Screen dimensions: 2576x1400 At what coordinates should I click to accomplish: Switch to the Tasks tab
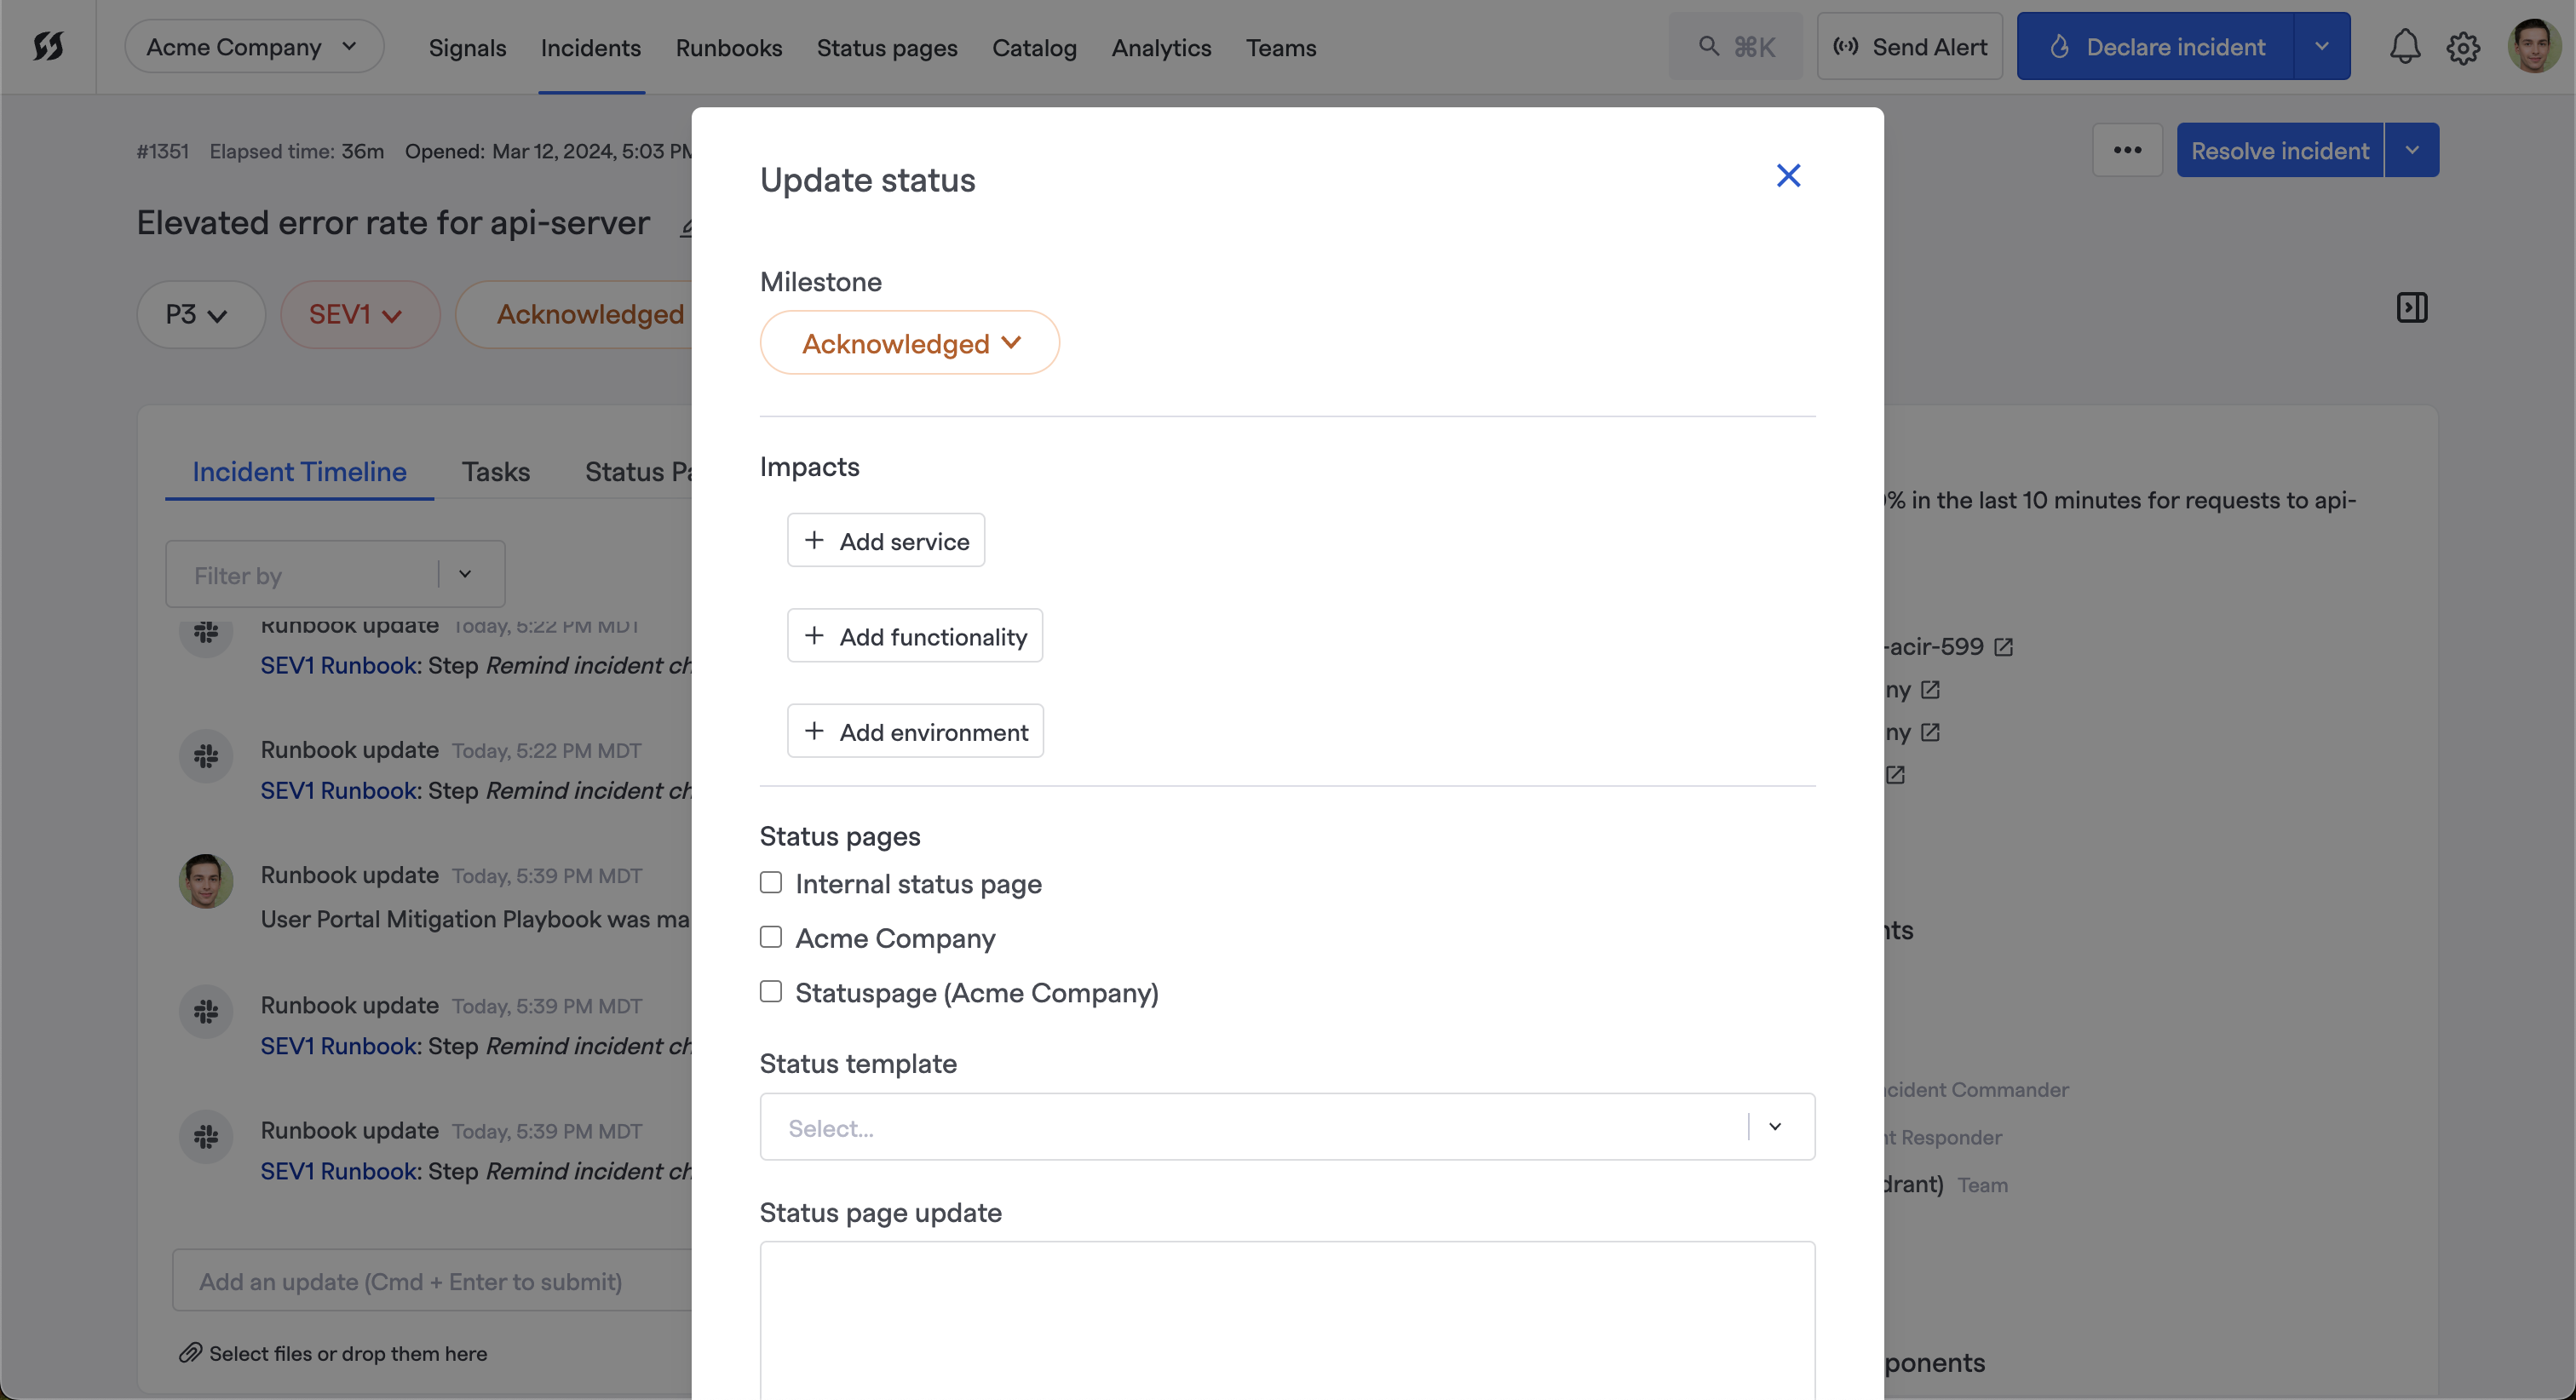(495, 471)
